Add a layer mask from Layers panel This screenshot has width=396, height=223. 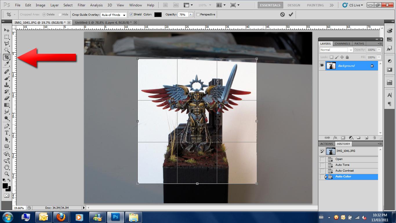click(343, 138)
